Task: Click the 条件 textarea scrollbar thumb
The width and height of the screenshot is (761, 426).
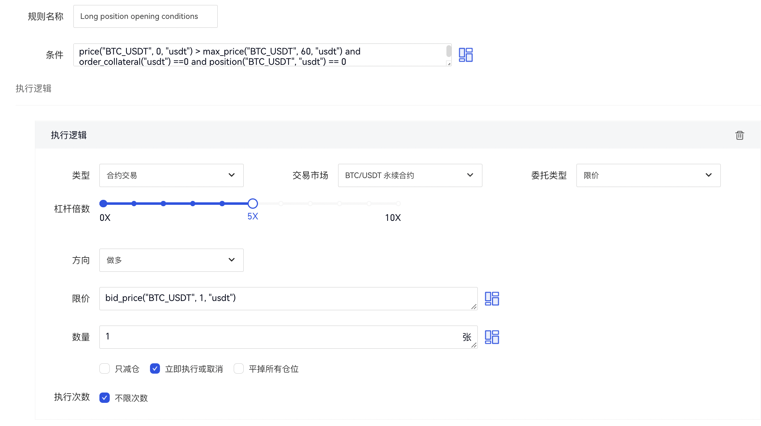Action: pos(449,51)
